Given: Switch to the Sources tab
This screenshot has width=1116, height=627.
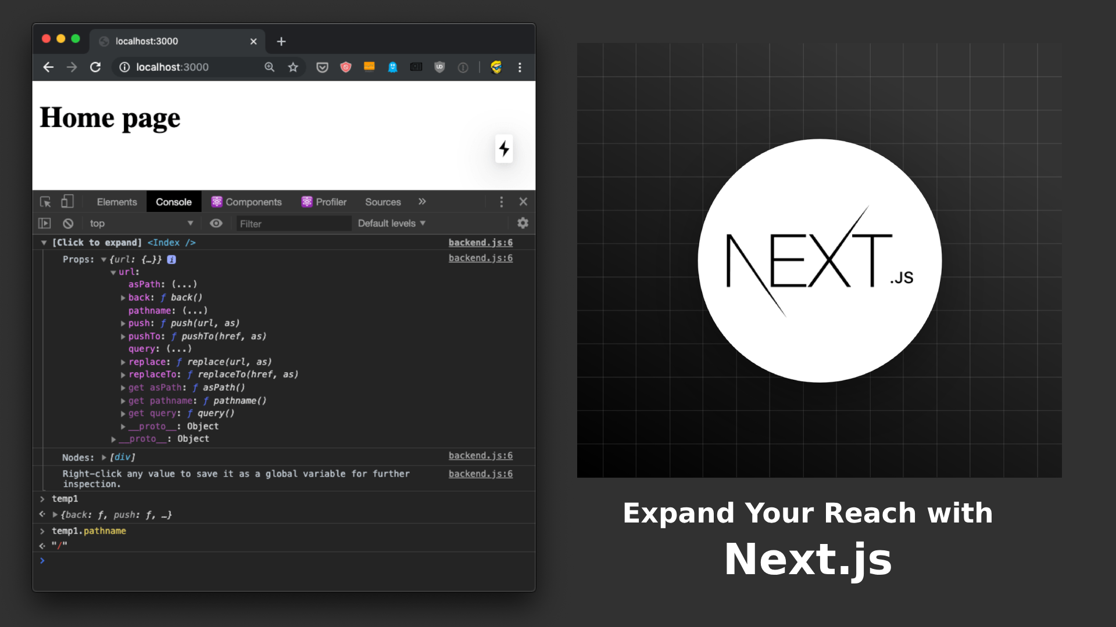Looking at the screenshot, I should (x=382, y=202).
